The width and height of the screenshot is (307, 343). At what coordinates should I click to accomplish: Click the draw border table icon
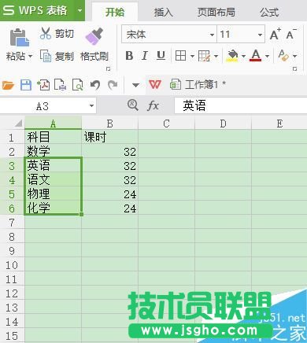point(204,56)
